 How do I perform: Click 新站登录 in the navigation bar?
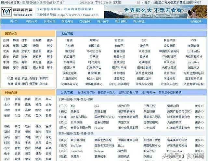click(196, 21)
